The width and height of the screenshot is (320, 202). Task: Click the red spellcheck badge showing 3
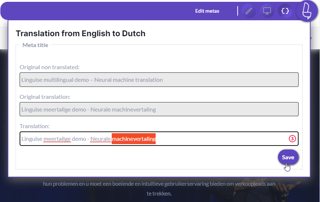coord(292,139)
